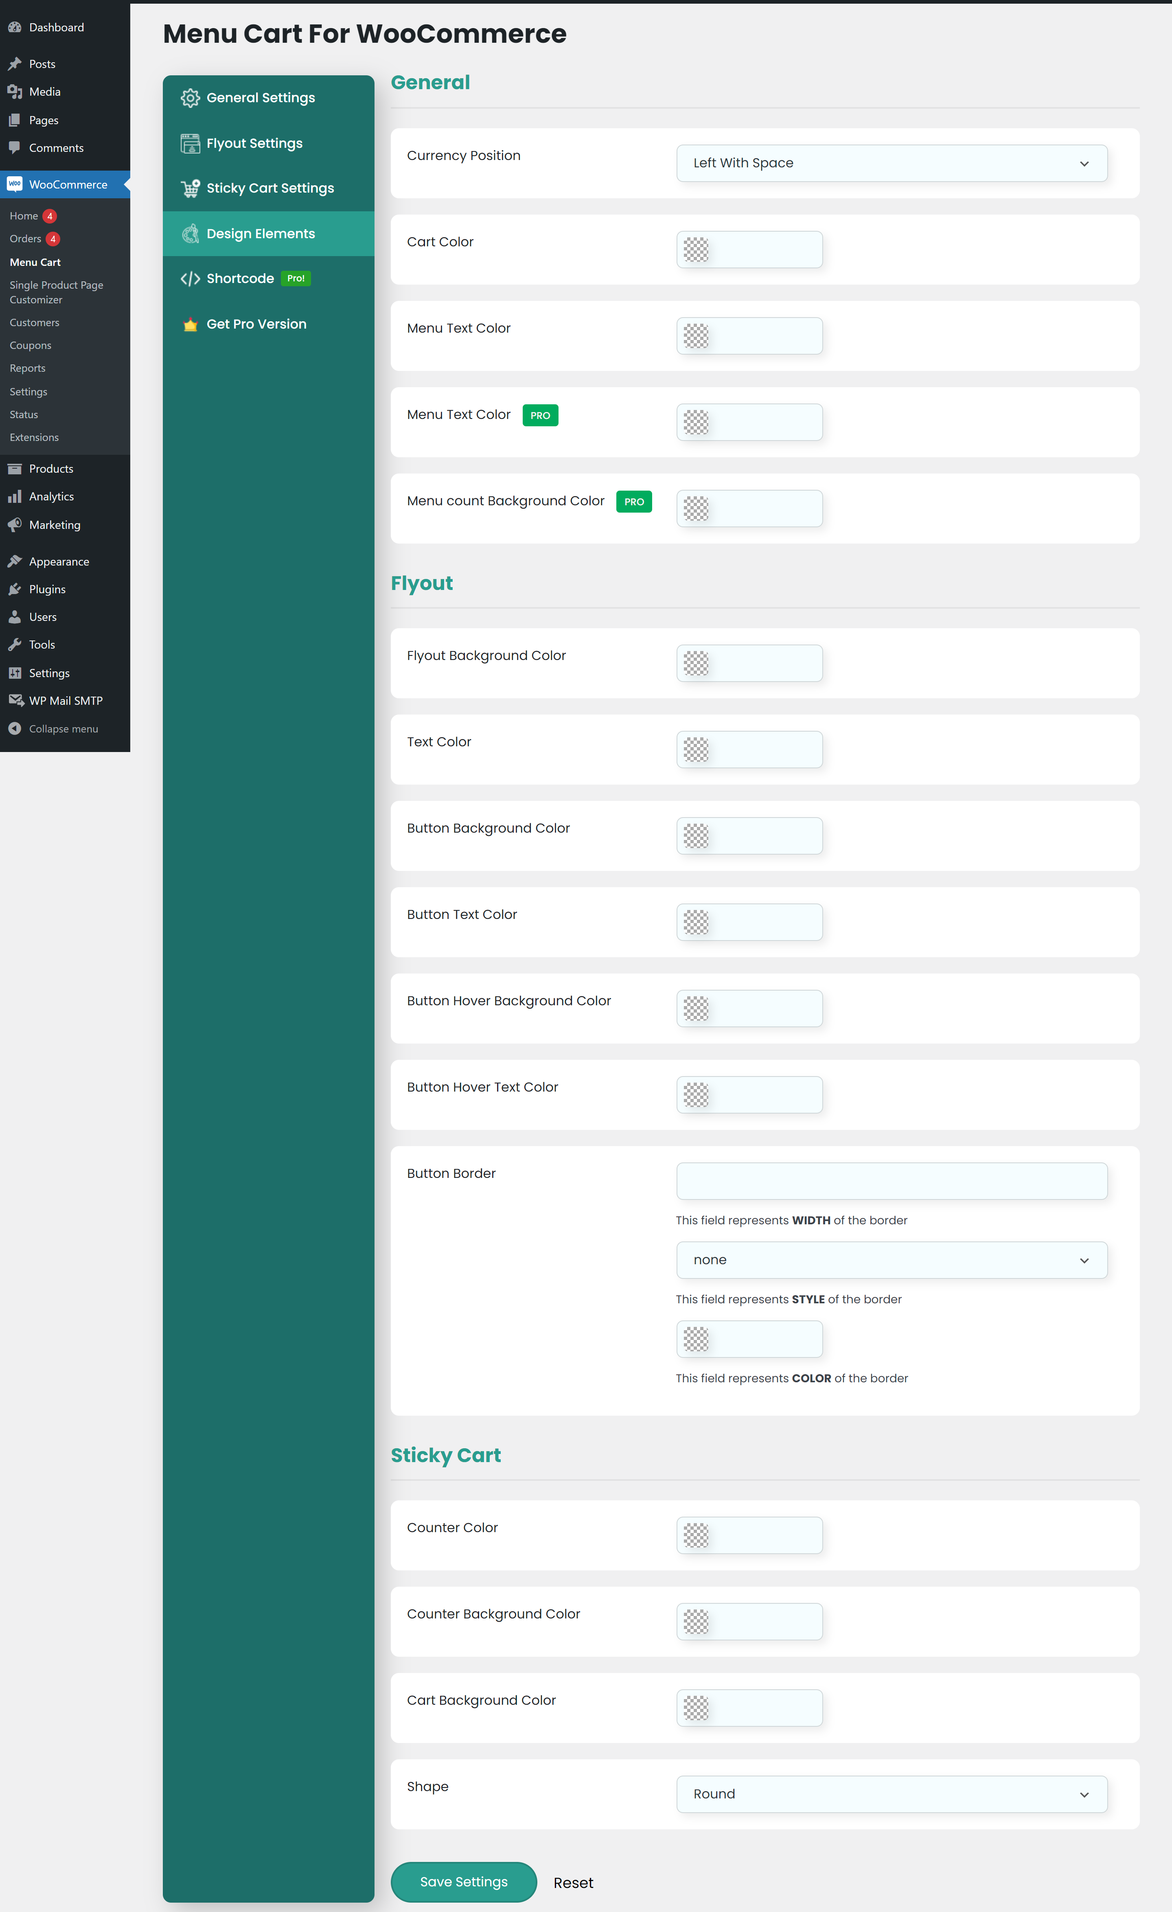Screen dimensions: 1172x1912
Task: Open the Coupons submenu link
Action: (x=30, y=345)
